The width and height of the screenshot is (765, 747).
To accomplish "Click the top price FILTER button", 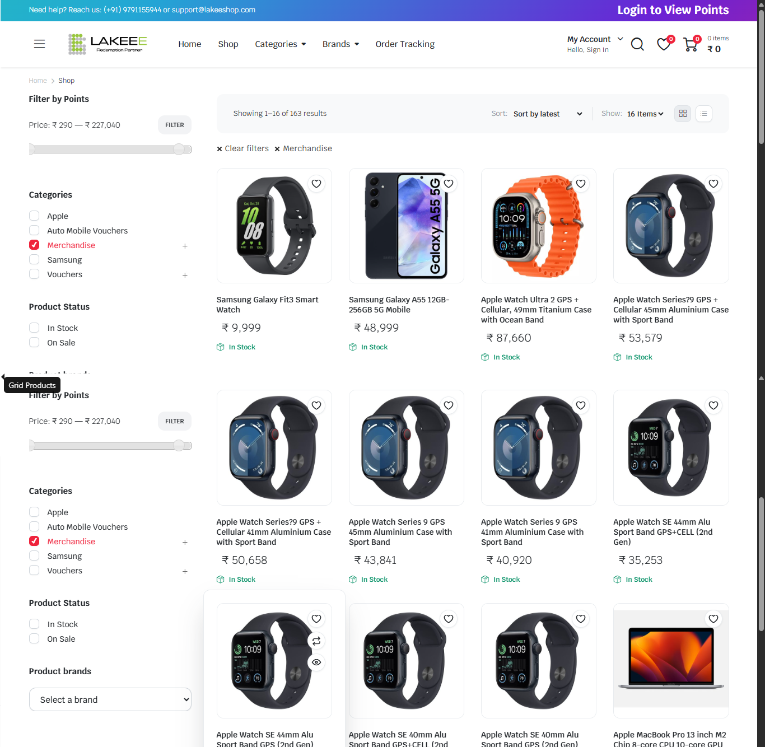I will (174, 125).
